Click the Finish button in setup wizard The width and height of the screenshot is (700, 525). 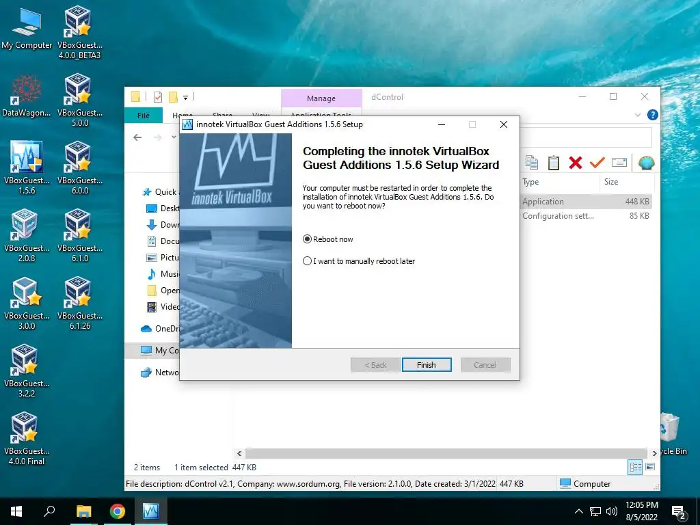pos(427,365)
